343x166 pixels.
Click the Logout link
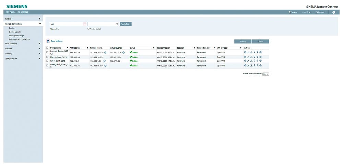320,12
